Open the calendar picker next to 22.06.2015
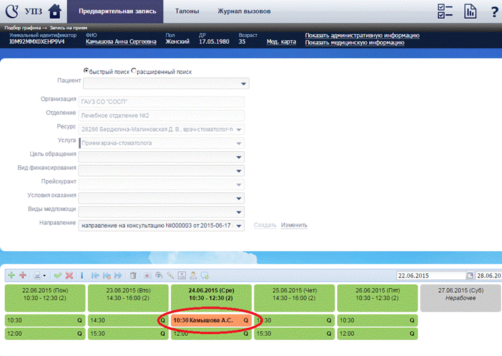The height and width of the screenshot is (356, 502). point(470,275)
